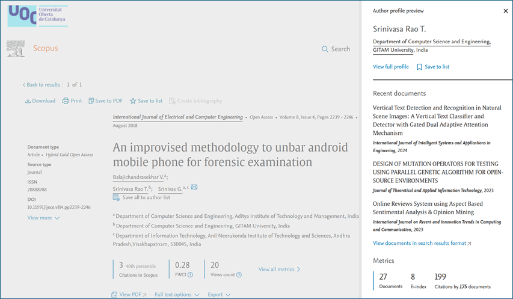Click the Views count help icon

(x=239, y=275)
